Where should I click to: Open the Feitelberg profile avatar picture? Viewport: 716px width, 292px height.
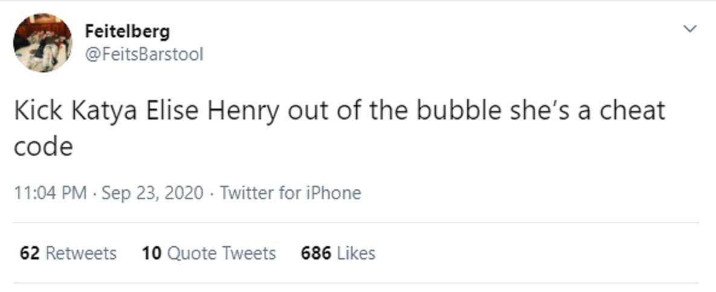[42, 43]
